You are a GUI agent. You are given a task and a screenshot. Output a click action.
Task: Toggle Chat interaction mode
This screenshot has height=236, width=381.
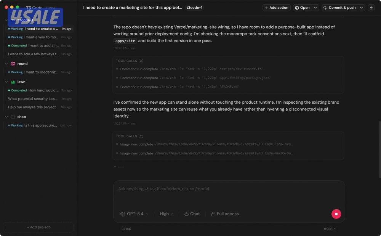192,214
